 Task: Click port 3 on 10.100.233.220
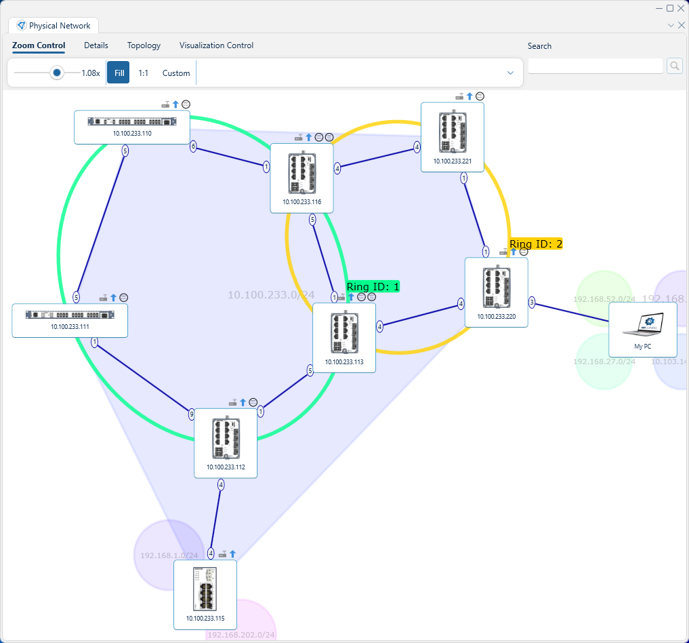(x=532, y=302)
